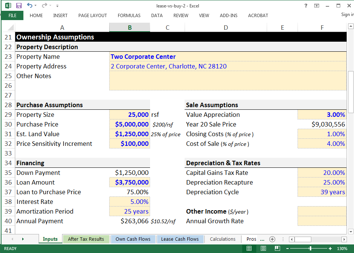The image size is (354, 253).
Task: Click the green FILE button
Action: coord(12,16)
